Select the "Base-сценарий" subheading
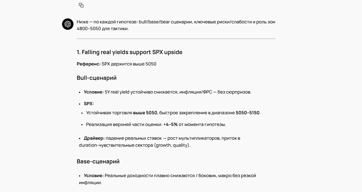Image resolution: width=362 pixels, height=192 pixels. (98, 161)
